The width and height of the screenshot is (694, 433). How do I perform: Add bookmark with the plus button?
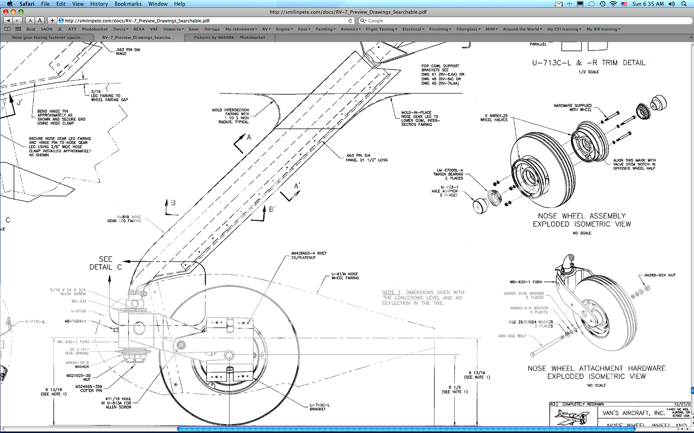coord(52,20)
